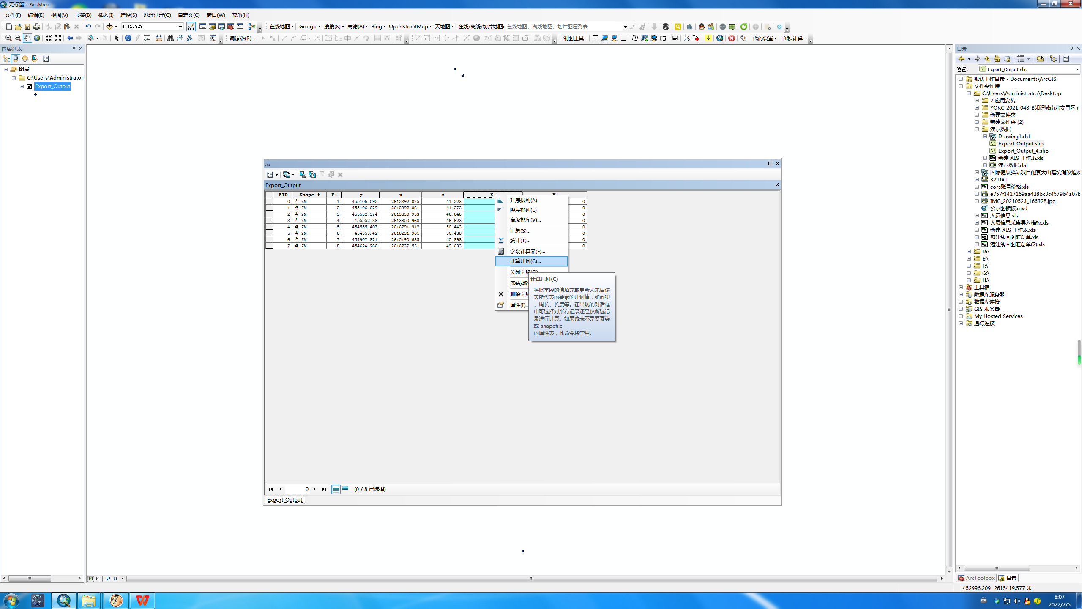The height and width of the screenshot is (609, 1082).
Task: Open the Python window icon
Action: click(240, 27)
